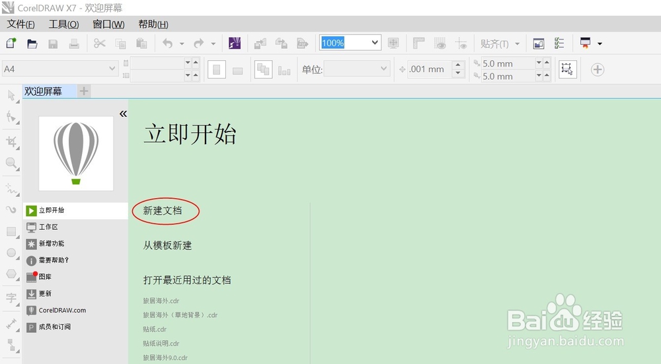
Task: Select the Shape tool
Action: (11, 117)
